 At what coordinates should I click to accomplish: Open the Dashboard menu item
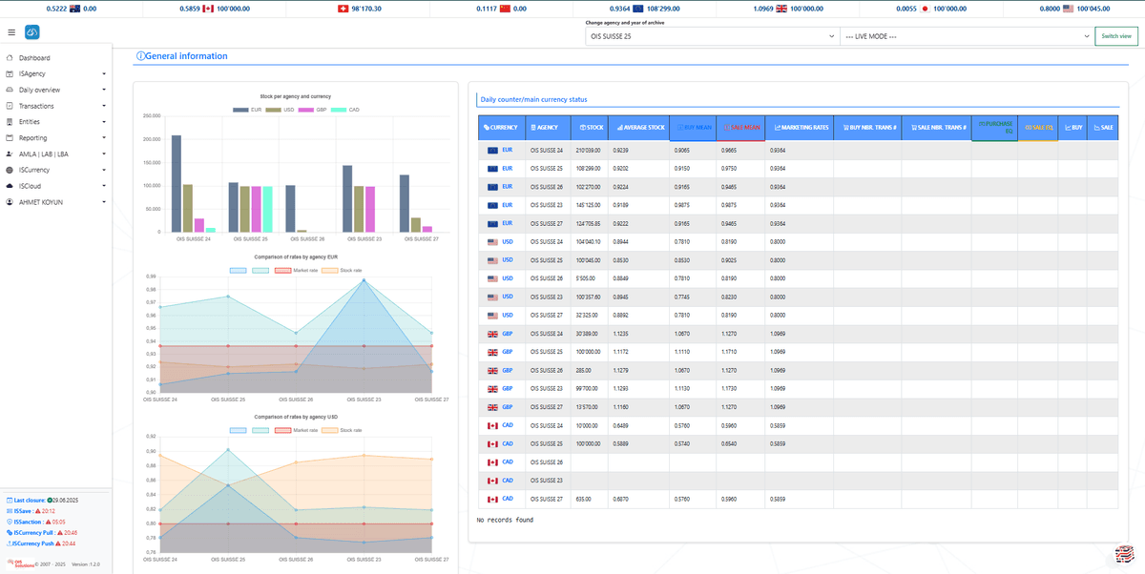tap(55, 58)
